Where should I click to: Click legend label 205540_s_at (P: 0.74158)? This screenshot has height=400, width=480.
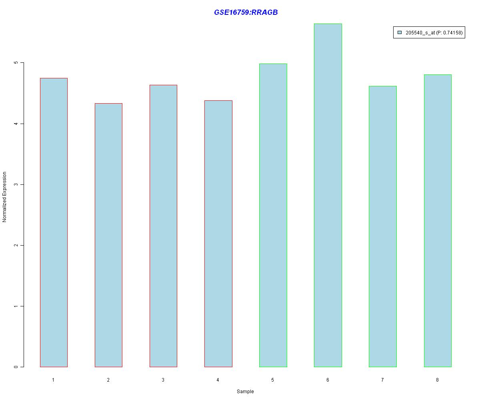434,33
